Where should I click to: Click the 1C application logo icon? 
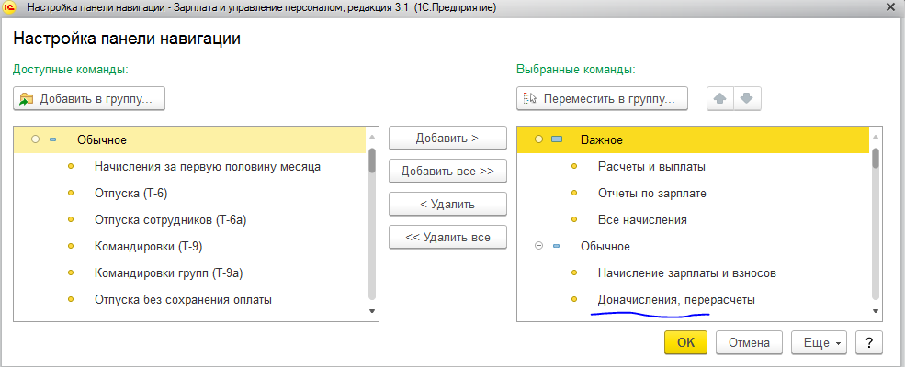click(x=8, y=7)
